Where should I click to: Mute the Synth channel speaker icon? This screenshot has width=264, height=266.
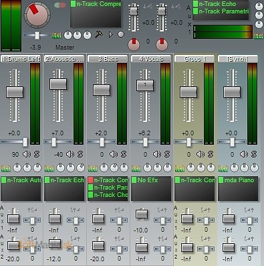(x=244, y=154)
